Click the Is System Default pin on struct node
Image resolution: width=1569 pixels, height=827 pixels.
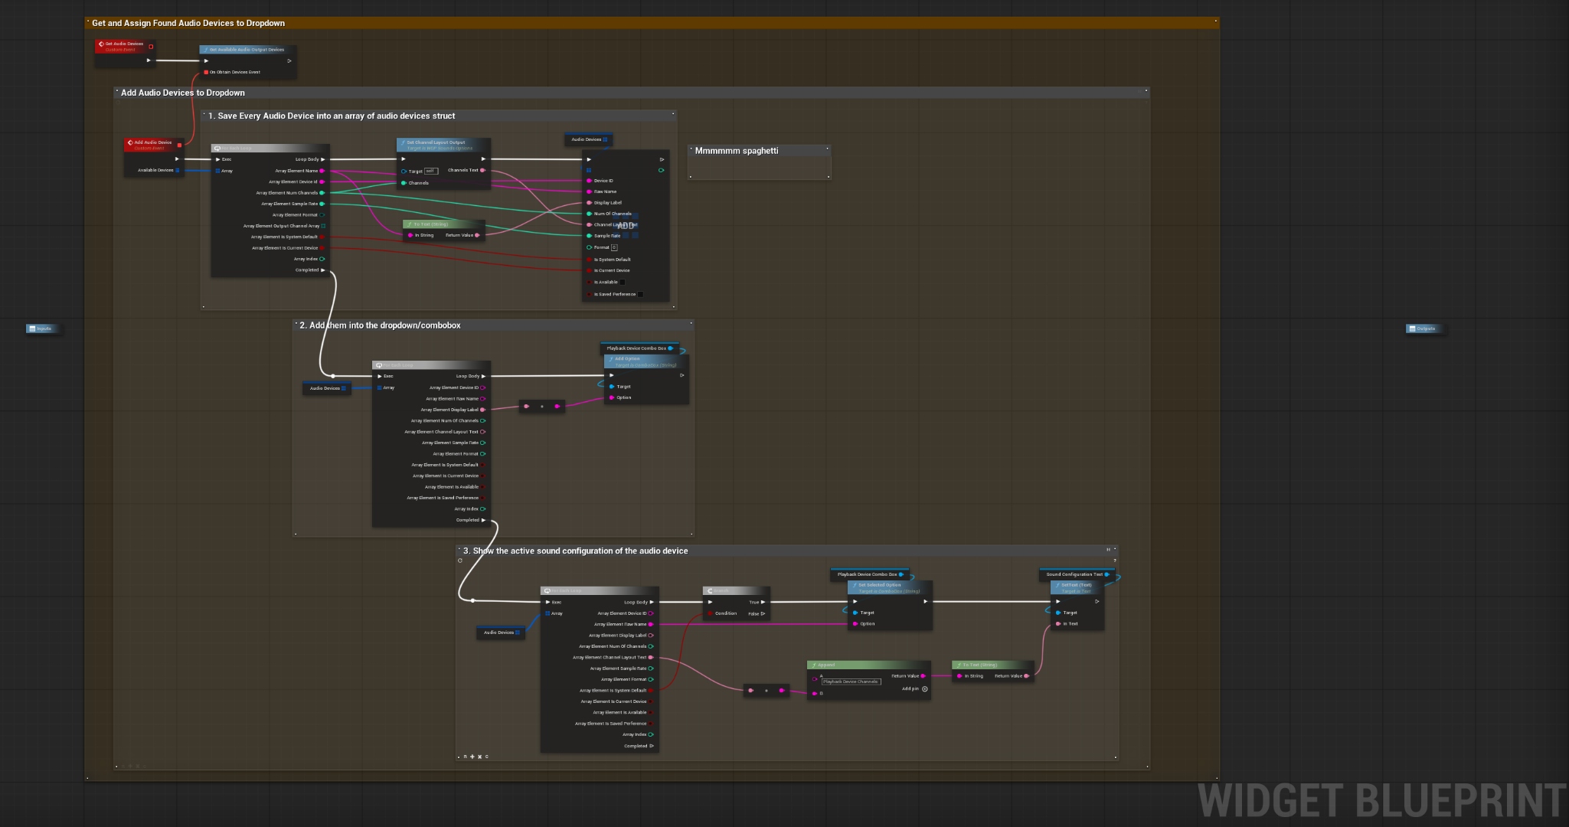[589, 260]
